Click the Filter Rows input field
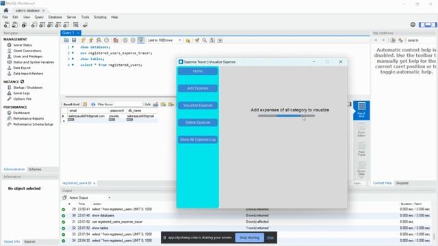The height and width of the screenshot is (246, 438). coord(129,105)
